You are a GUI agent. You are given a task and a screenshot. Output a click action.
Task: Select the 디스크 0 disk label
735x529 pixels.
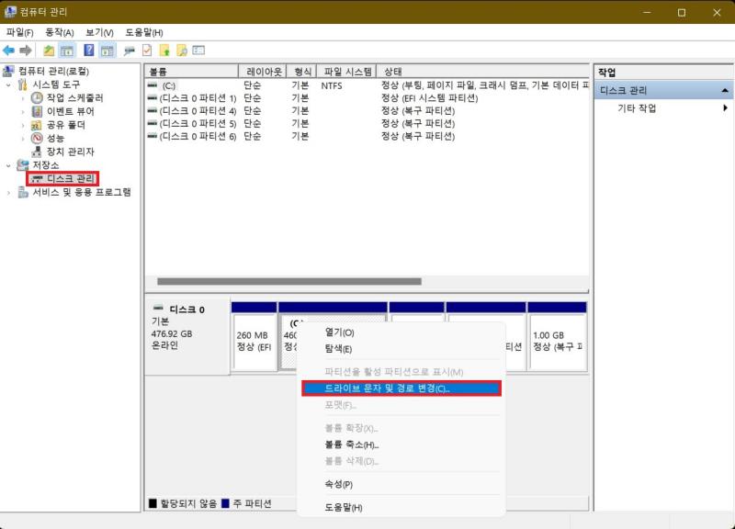pos(187,310)
